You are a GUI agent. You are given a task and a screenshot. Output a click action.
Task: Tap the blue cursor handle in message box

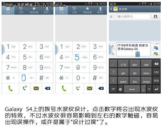pos(138,54)
